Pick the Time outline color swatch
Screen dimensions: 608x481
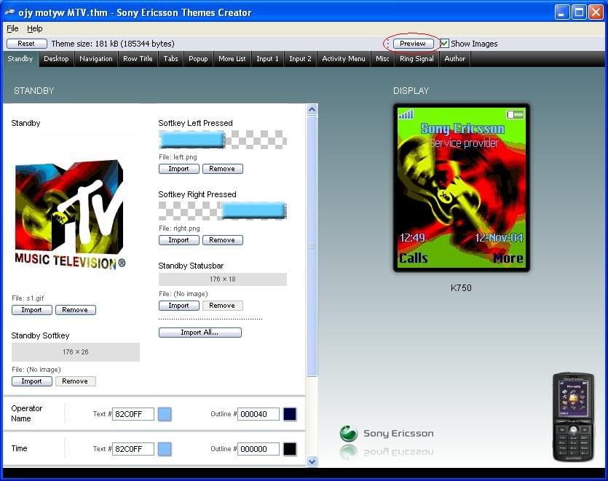point(290,449)
